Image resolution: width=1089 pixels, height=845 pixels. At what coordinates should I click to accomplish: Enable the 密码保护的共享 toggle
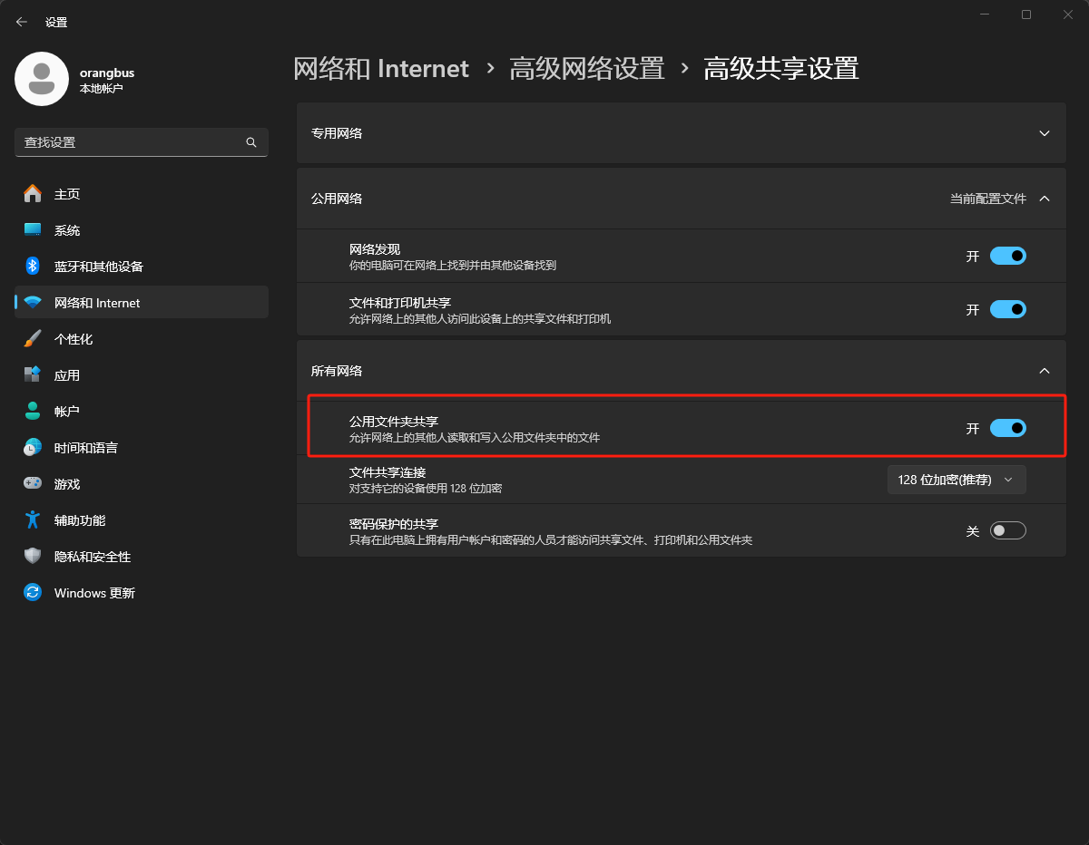tap(1007, 531)
